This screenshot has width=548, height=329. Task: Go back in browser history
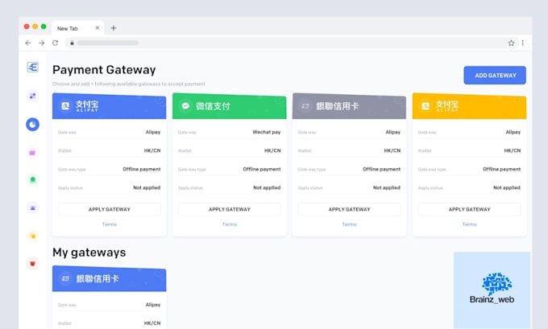coord(28,43)
